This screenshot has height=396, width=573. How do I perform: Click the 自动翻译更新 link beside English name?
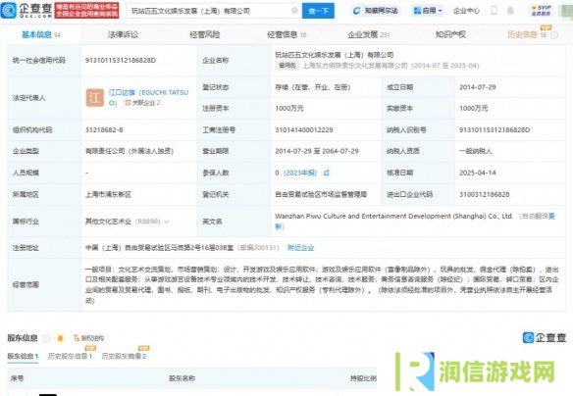coord(415,222)
